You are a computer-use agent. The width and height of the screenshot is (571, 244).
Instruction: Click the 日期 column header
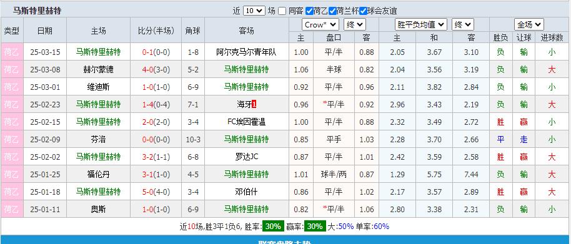point(45,31)
